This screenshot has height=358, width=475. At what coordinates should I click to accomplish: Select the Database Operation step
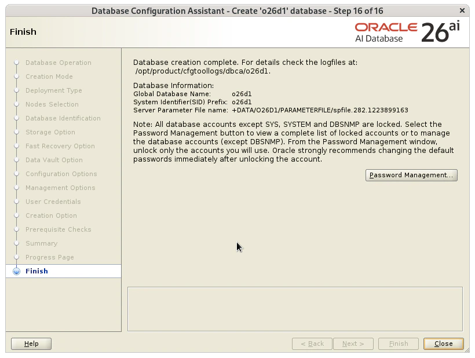coord(59,62)
